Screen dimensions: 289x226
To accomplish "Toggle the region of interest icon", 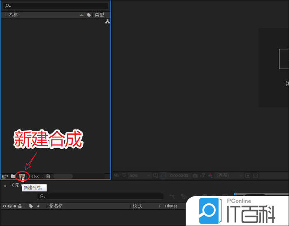I will [163, 176].
